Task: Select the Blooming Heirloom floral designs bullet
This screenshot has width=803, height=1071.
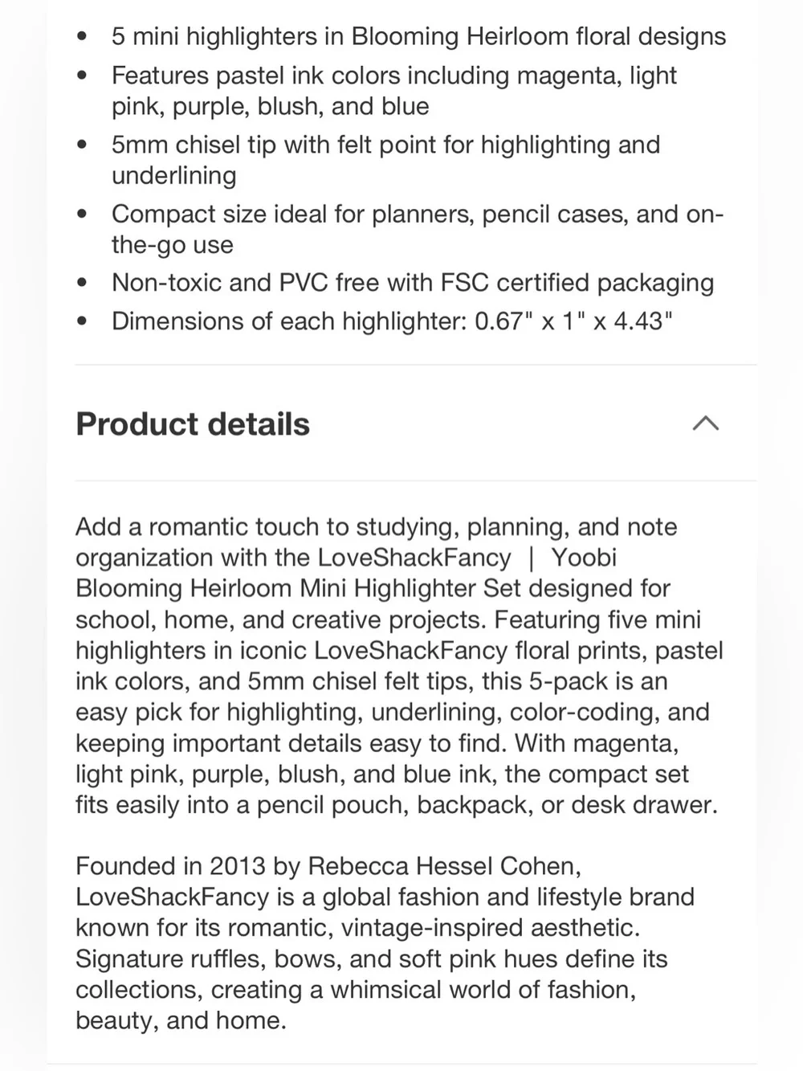Action: 418,36
